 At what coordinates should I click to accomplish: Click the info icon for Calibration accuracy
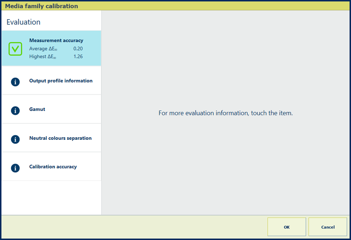[15, 168]
